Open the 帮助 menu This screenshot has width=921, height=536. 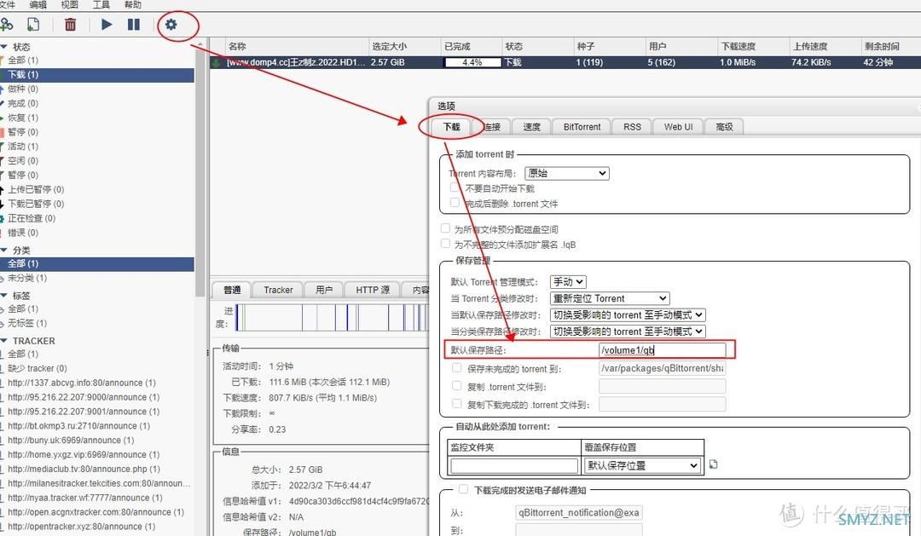pyautogui.click(x=133, y=5)
